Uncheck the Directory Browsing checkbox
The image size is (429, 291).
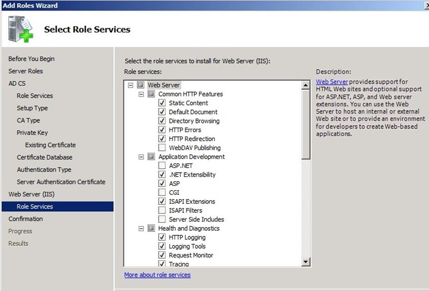(162, 121)
